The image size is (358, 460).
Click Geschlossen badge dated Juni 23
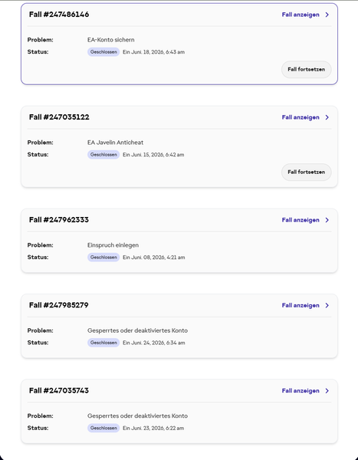[103, 428]
